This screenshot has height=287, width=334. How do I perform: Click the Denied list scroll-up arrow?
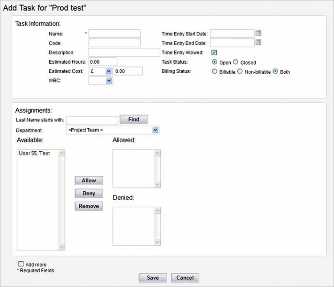coord(157,210)
